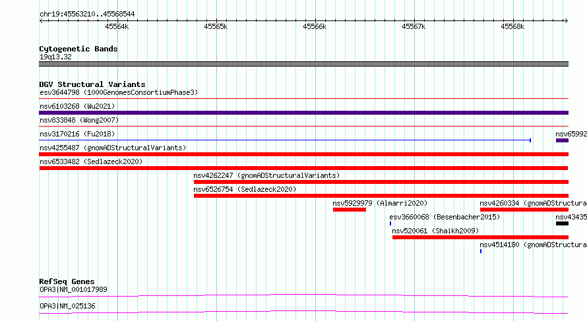Open gene OPA3|NM_001017989 label
This screenshot has width=587, height=321.
point(73,289)
